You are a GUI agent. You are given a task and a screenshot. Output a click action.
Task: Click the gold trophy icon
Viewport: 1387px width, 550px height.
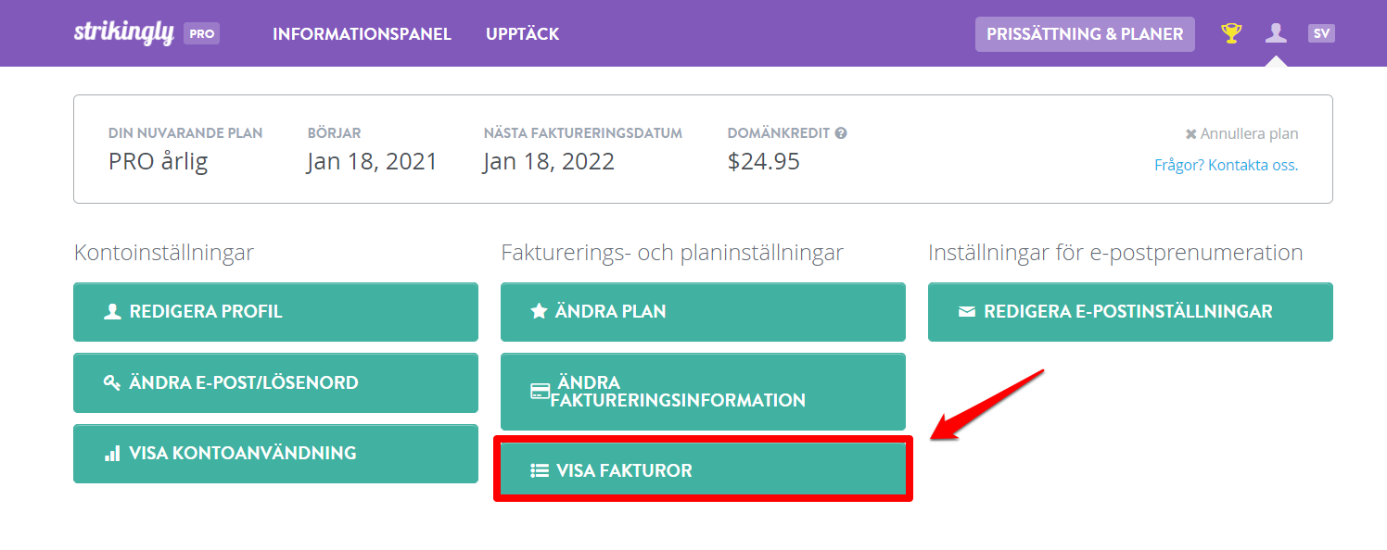point(1231,34)
